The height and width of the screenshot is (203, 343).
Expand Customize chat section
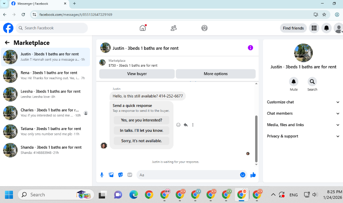303,102
